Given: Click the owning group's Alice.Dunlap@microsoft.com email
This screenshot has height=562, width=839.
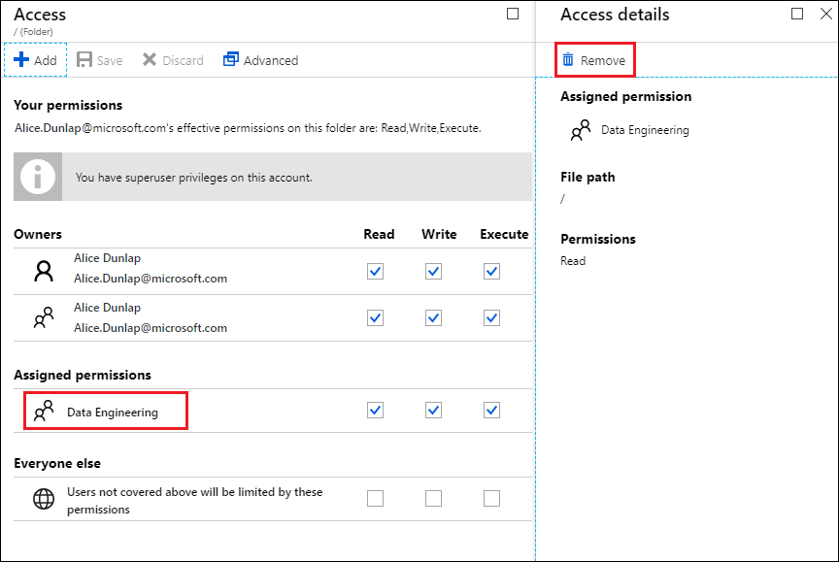Looking at the screenshot, I should pyautogui.click(x=151, y=328).
